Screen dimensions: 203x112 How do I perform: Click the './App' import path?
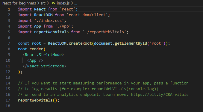tap(63, 26)
